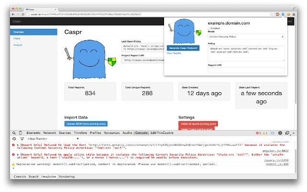Open the Network DevTools tab
307x192 pixels.
50,133
